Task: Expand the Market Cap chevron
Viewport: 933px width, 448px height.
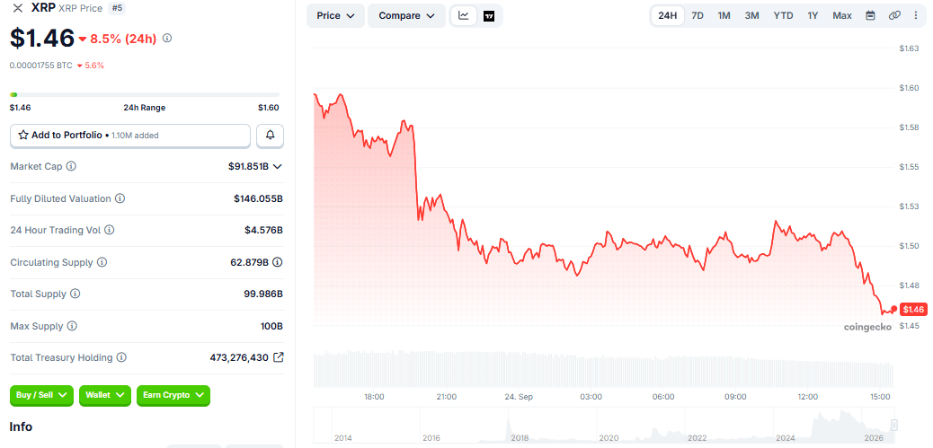Action: 277,167
